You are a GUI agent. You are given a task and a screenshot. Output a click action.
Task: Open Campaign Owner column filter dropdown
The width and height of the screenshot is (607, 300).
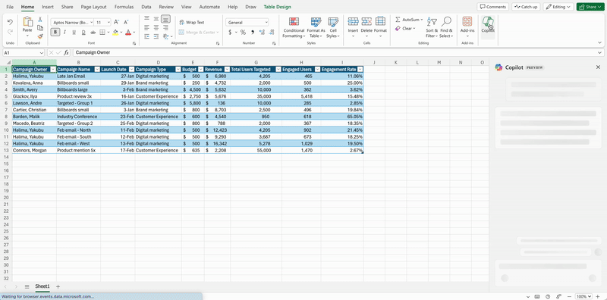tap(53, 69)
